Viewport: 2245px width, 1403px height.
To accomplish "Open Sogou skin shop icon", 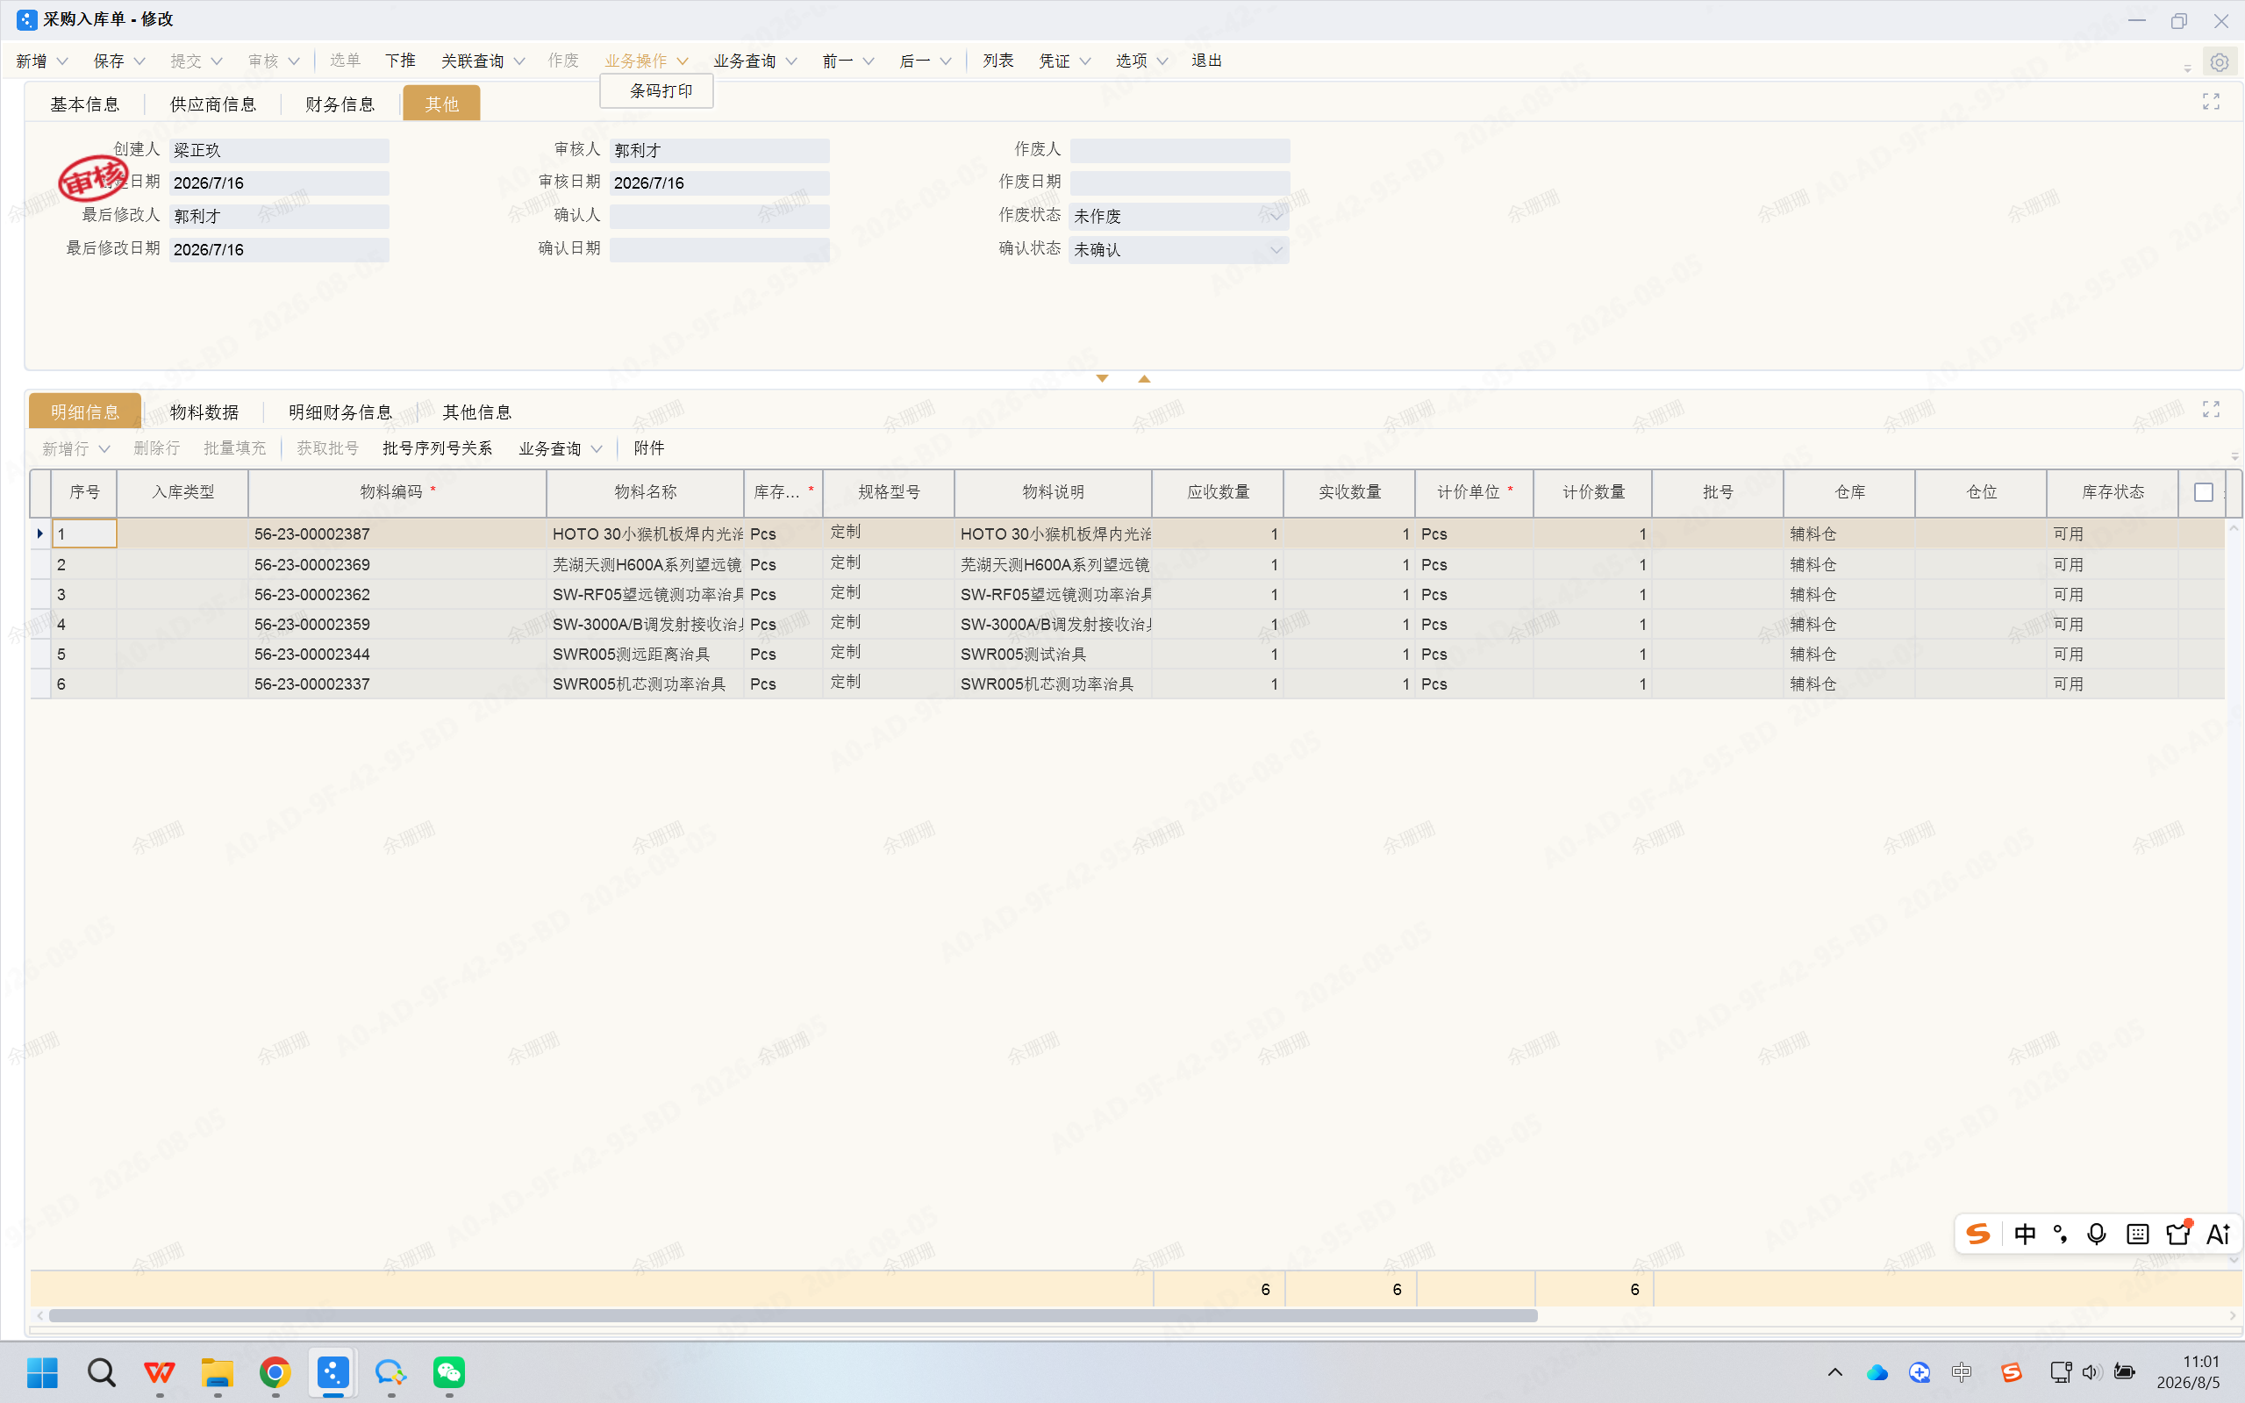I will click(2177, 1233).
